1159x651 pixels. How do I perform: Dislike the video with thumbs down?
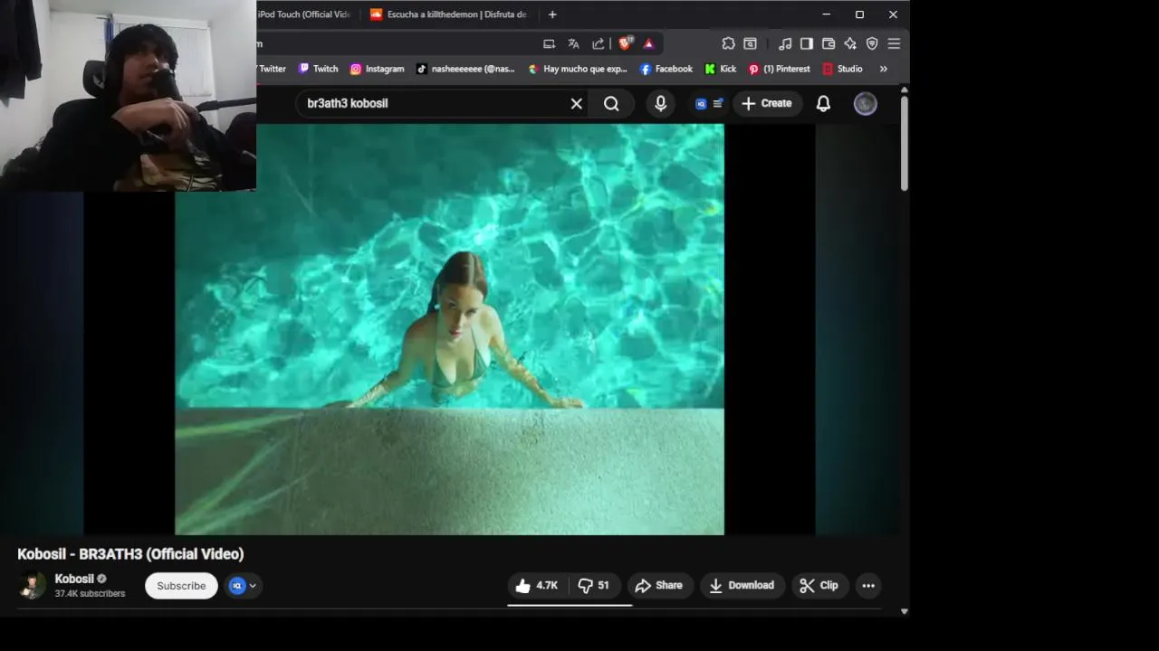pos(594,586)
